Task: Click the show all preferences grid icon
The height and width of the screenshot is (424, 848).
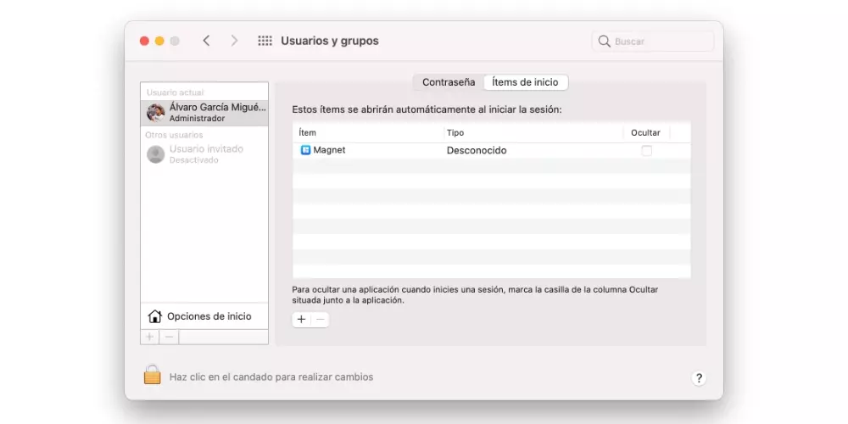Action: tap(265, 41)
